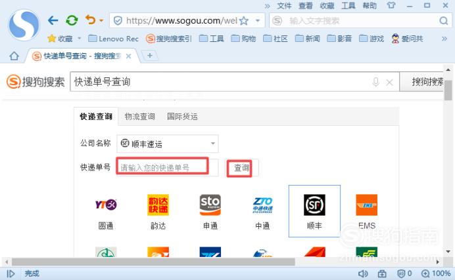Open the 游戏 bookmark folder
The width and height of the screenshot is (455, 280).
click(371, 39)
